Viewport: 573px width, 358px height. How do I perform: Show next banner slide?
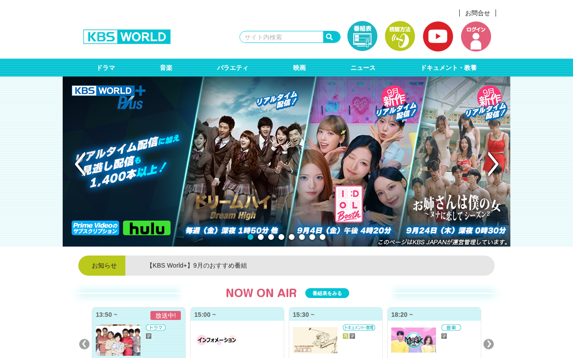coord(493,164)
